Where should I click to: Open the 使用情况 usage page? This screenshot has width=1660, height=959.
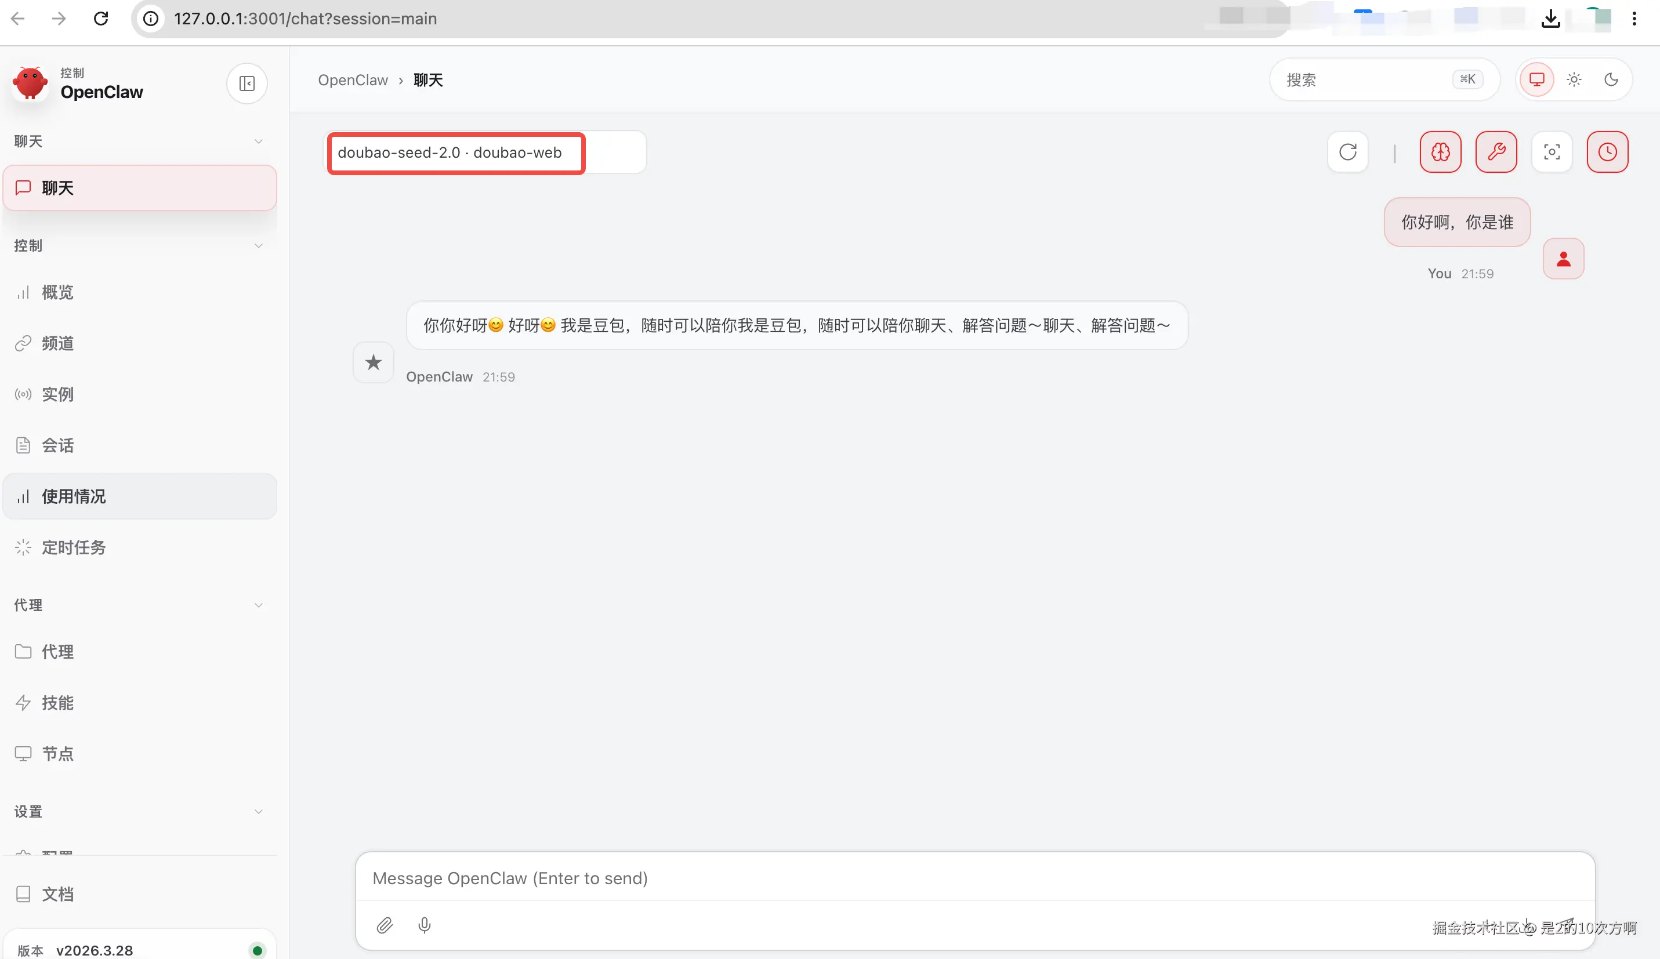(140, 497)
